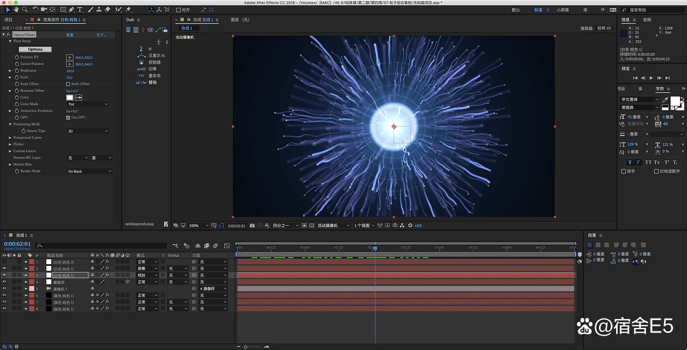Open the blend mode dropdown showing 相加

point(146,275)
